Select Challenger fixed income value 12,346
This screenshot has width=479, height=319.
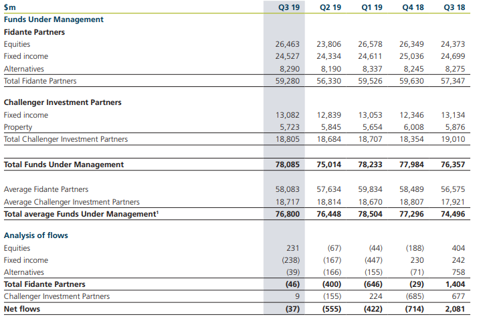[411, 115]
